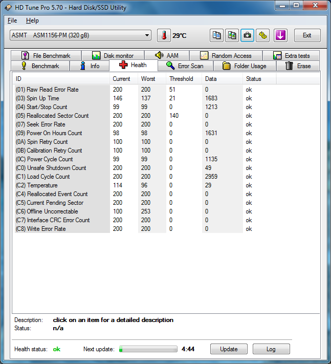331x364 pixels.
Task: Click the thermometer temperature icon
Action: pos(164,35)
